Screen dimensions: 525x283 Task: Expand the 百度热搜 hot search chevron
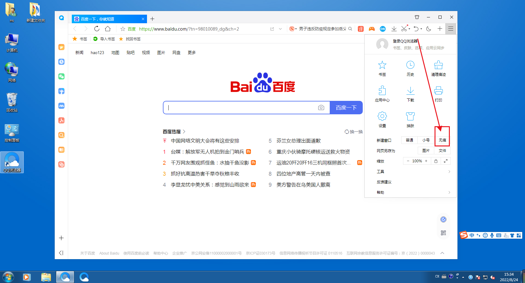pyautogui.click(x=184, y=132)
